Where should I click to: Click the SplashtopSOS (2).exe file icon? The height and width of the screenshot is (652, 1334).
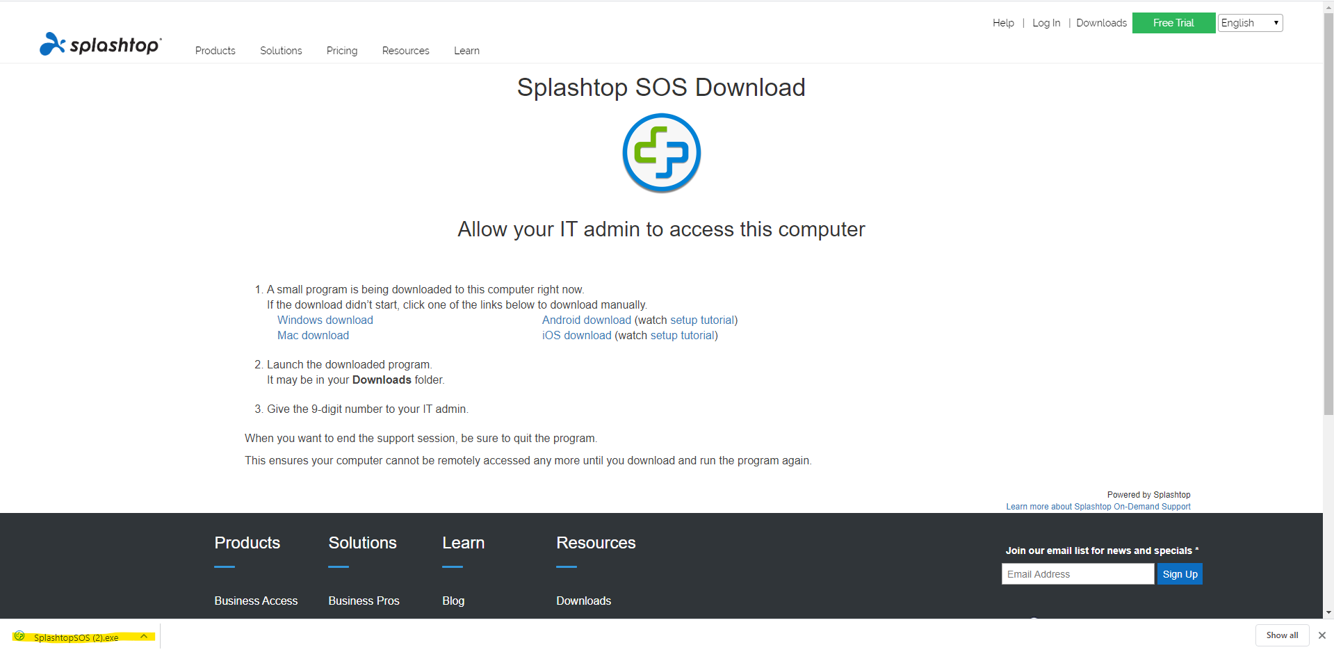[x=19, y=636]
